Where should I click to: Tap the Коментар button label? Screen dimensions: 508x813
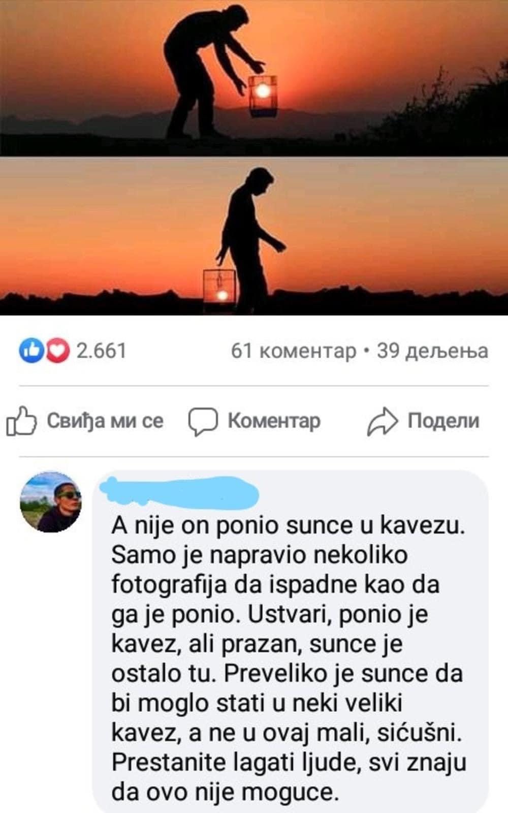click(x=274, y=421)
